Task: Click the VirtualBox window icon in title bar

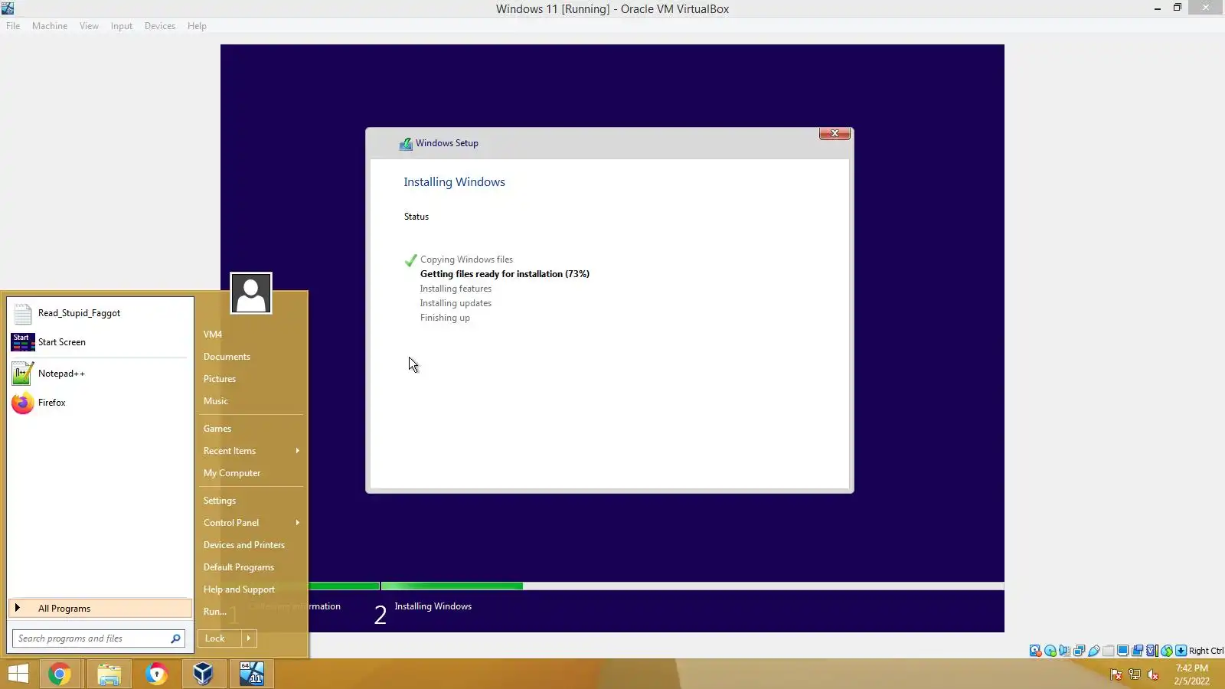Action: click(x=8, y=8)
